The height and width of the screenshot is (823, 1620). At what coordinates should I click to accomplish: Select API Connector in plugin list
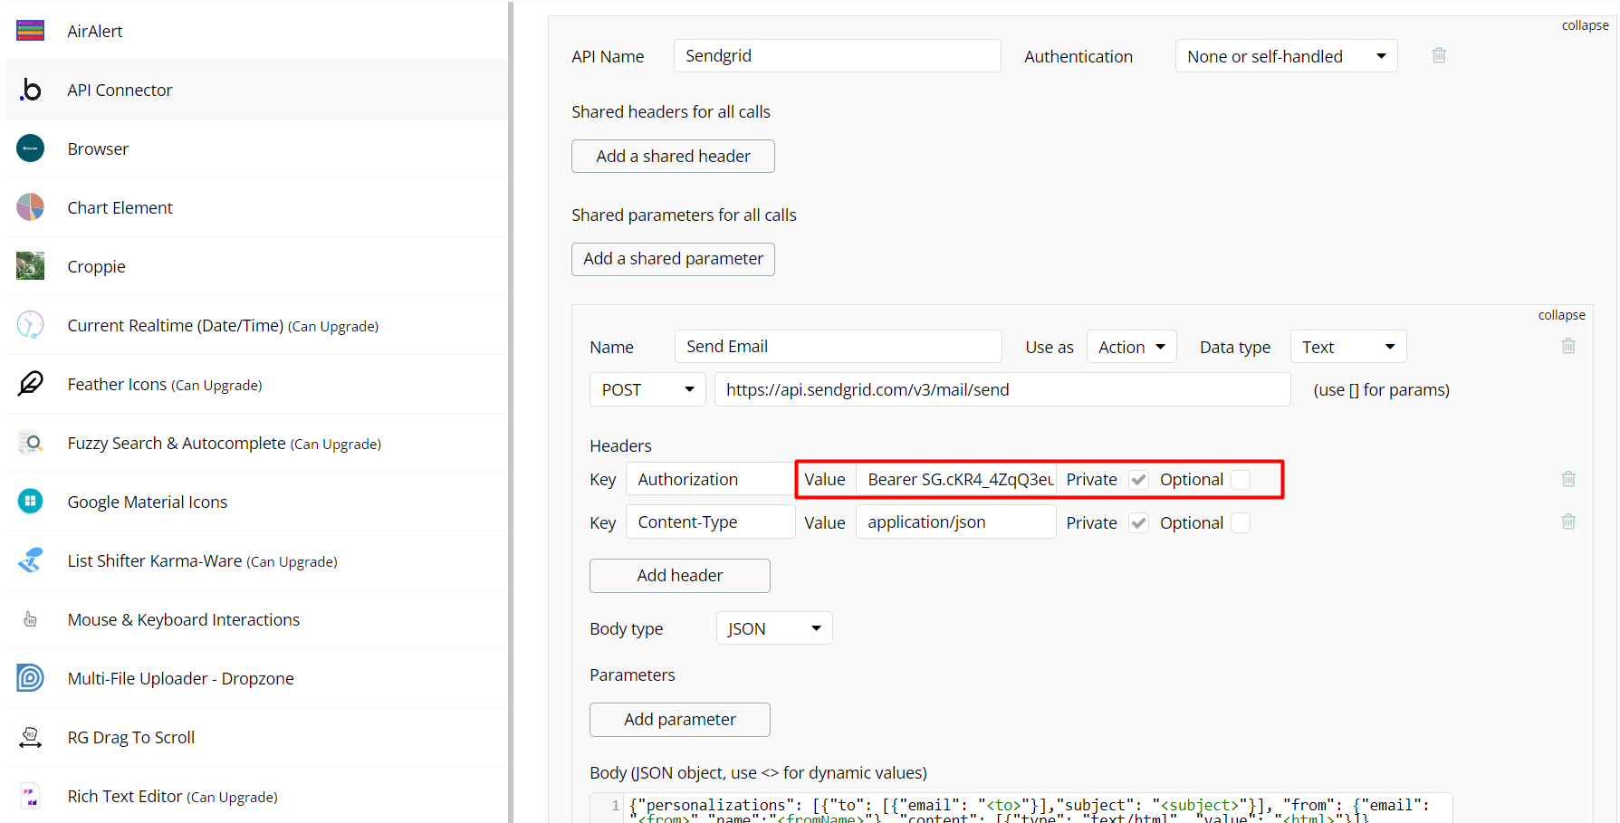point(257,90)
